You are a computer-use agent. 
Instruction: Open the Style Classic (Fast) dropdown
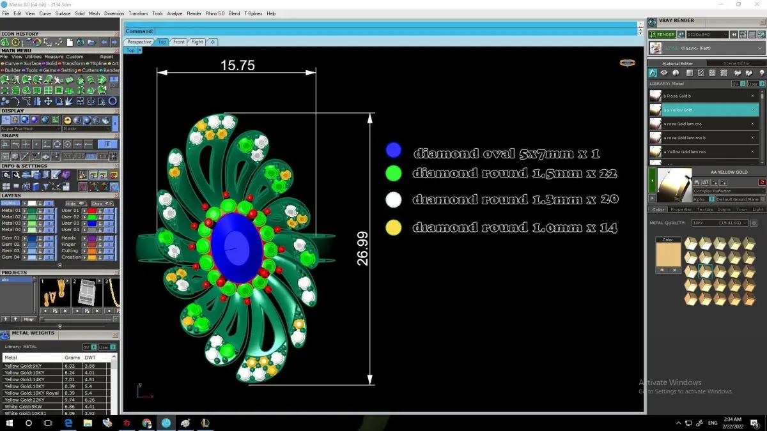[x=707, y=48]
